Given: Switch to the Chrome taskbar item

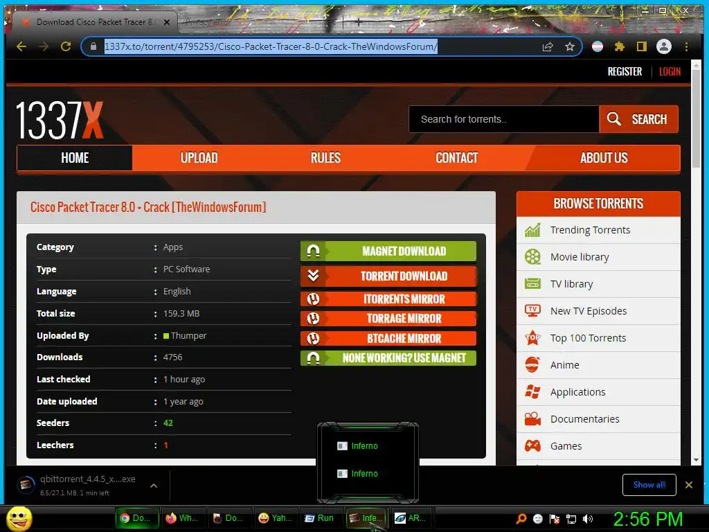Looking at the screenshot, I should [138, 518].
